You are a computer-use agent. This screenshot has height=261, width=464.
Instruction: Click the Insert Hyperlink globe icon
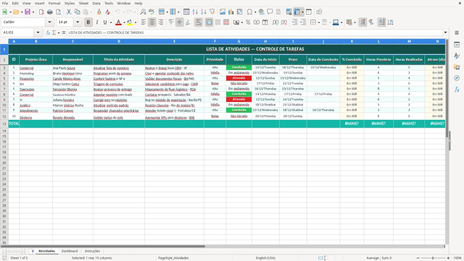coord(261,12)
